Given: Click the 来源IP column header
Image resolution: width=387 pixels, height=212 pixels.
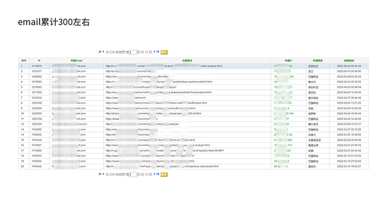Looking at the screenshot, I should pos(288,61).
